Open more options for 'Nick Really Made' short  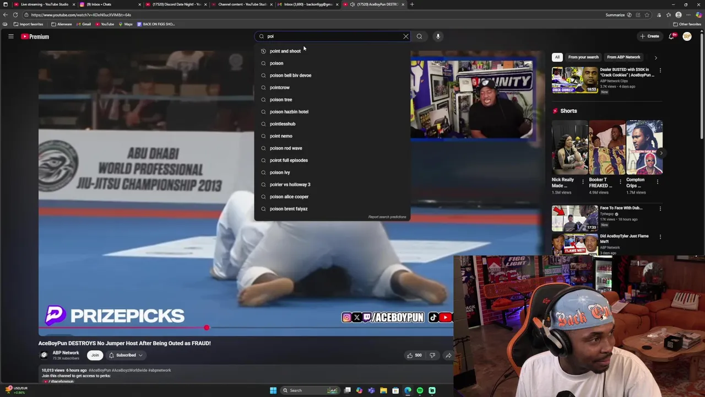point(583,181)
